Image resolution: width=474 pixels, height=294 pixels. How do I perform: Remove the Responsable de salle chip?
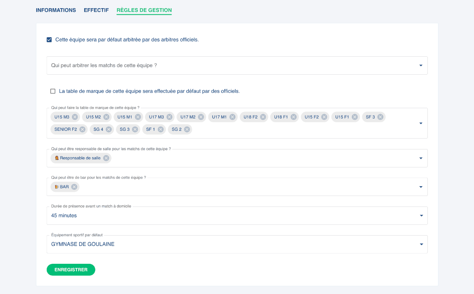click(x=106, y=158)
